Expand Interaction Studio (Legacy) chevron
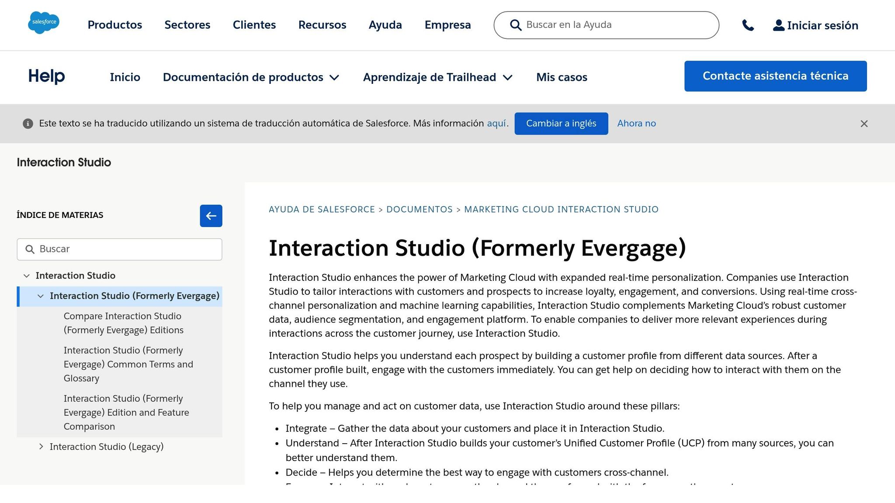Viewport: 895px width, 503px height. [41, 447]
